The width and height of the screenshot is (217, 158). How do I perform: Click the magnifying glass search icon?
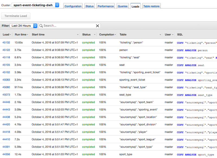(x=41, y=26)
